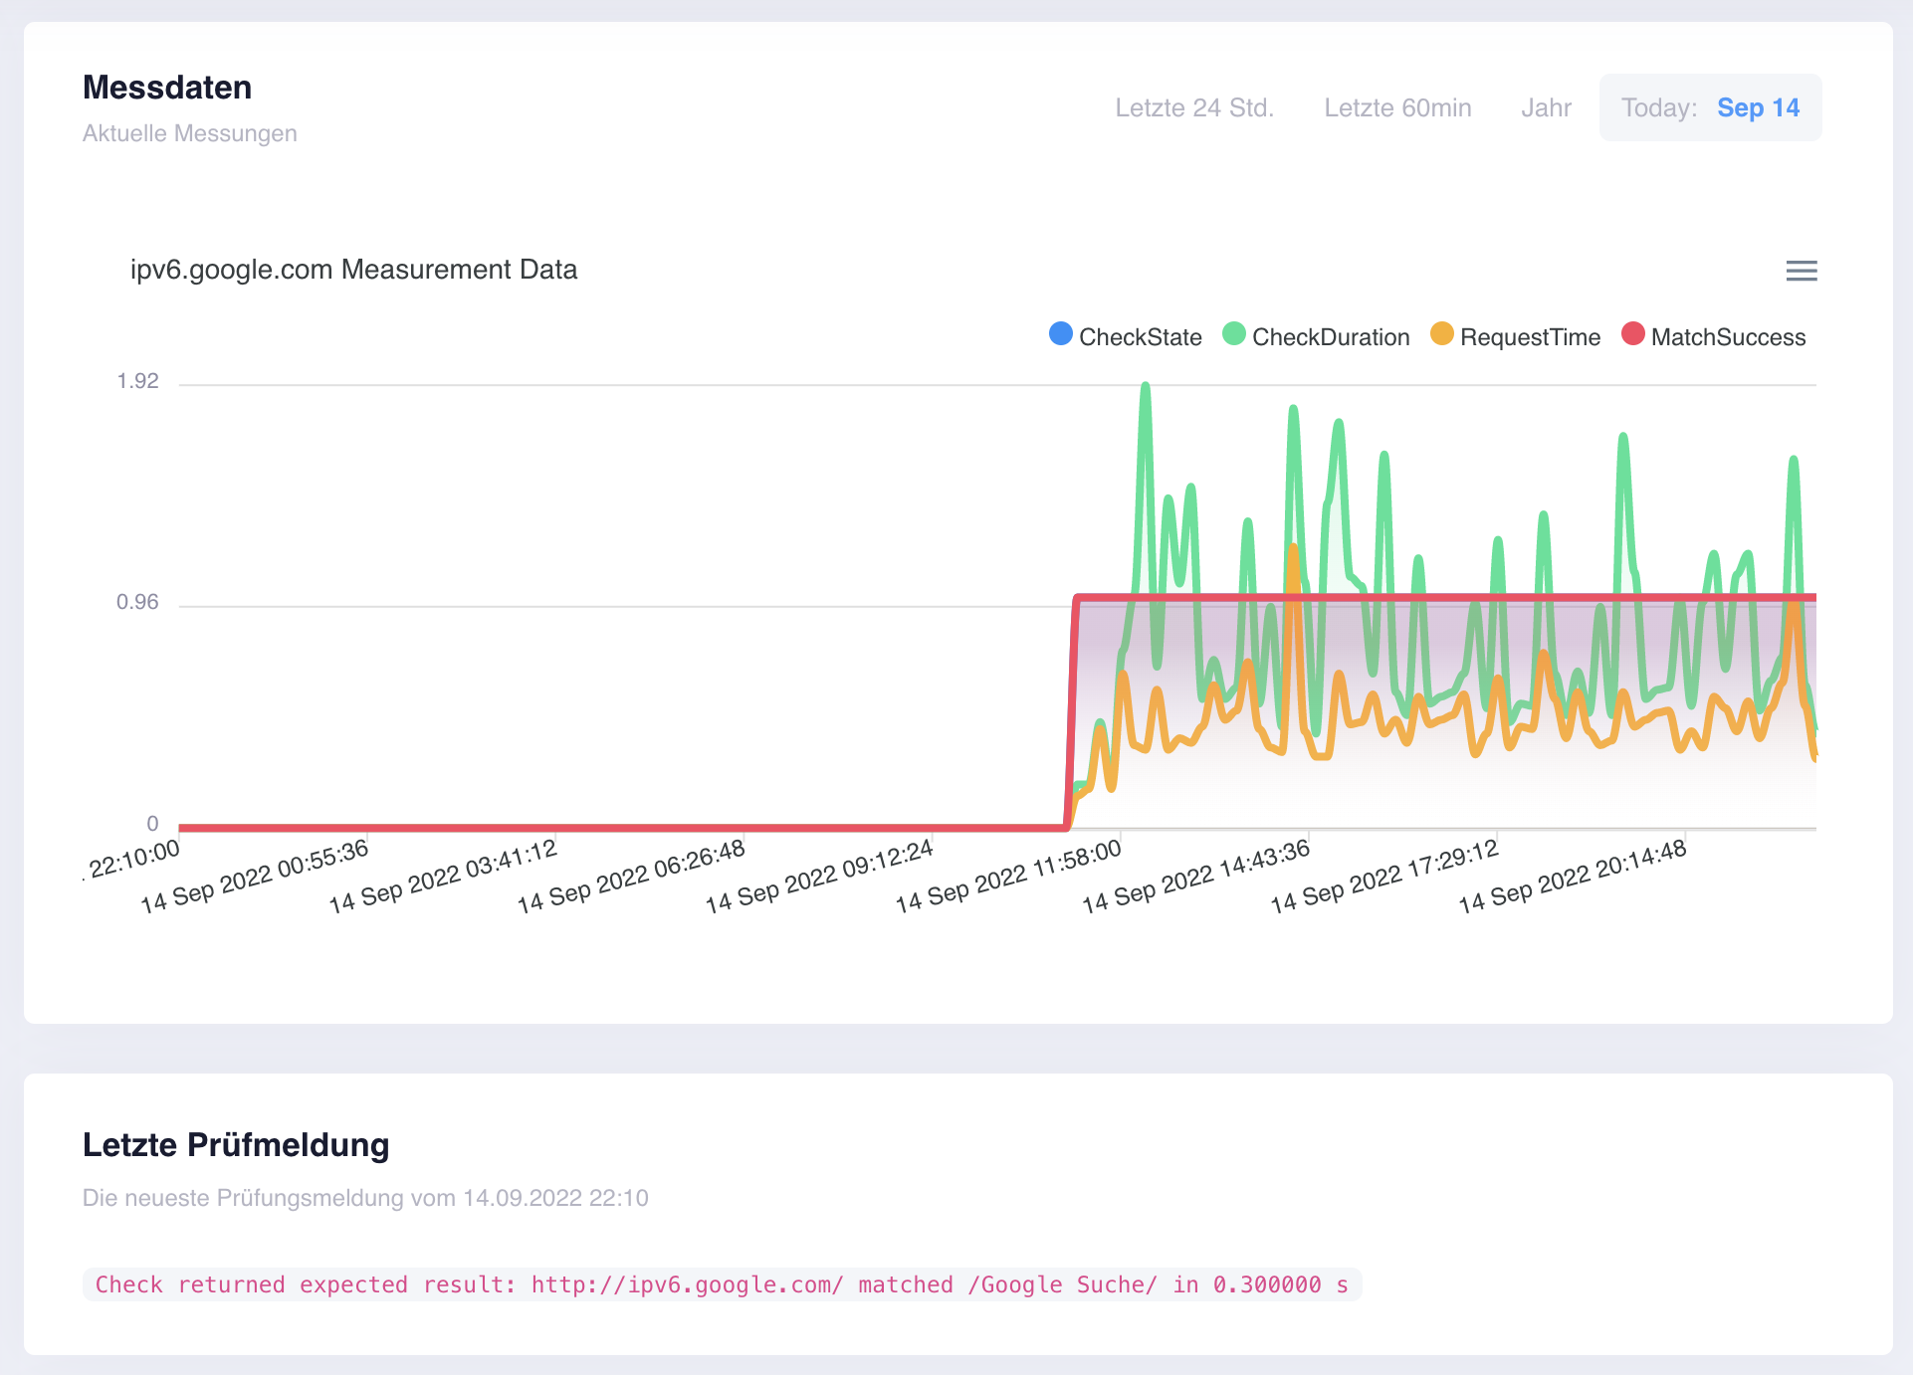Click the 'ipv6.google.com Measurement Data' chart title

coord(353,270)
